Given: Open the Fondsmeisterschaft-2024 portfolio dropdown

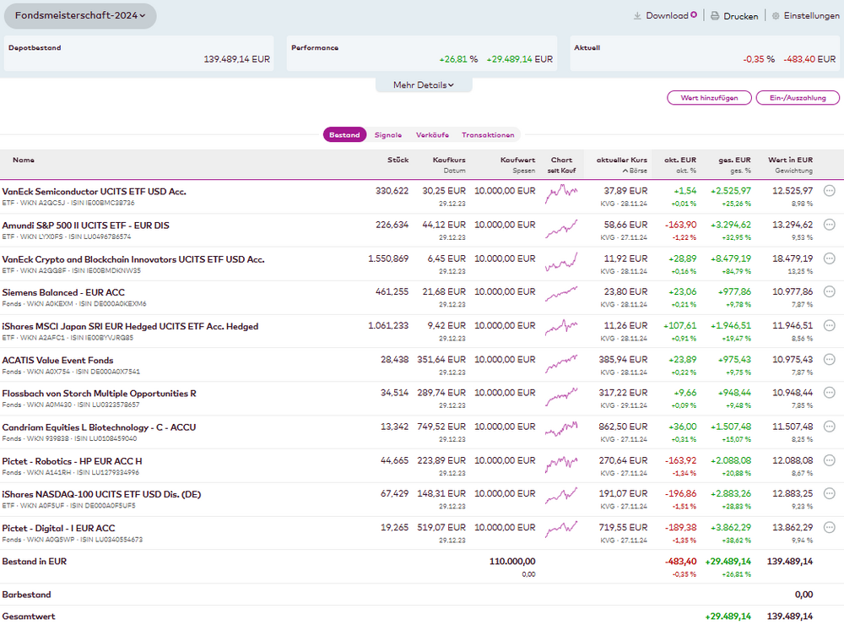Looking at the screenshot, I should [80, 15].
